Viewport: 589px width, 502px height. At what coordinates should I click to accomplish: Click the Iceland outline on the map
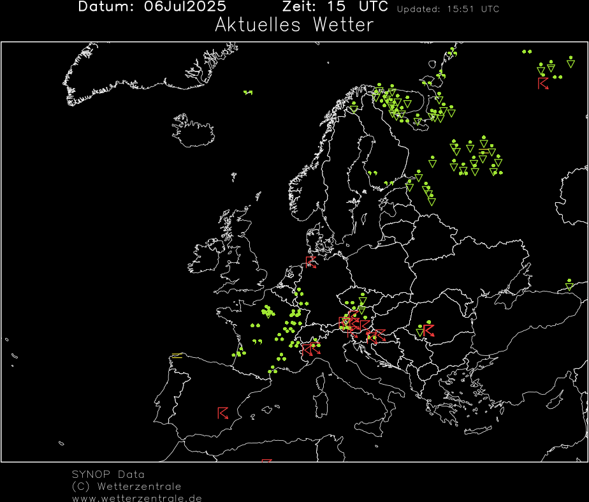coord(193,130)
